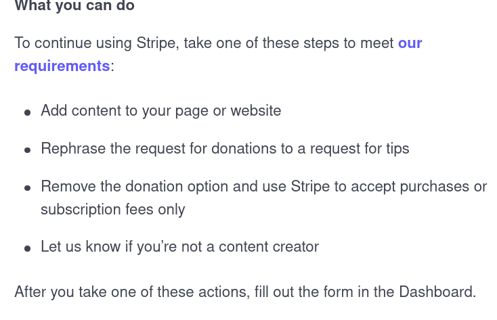Click the "Rephrase the request for donations" item

point(225,149)
